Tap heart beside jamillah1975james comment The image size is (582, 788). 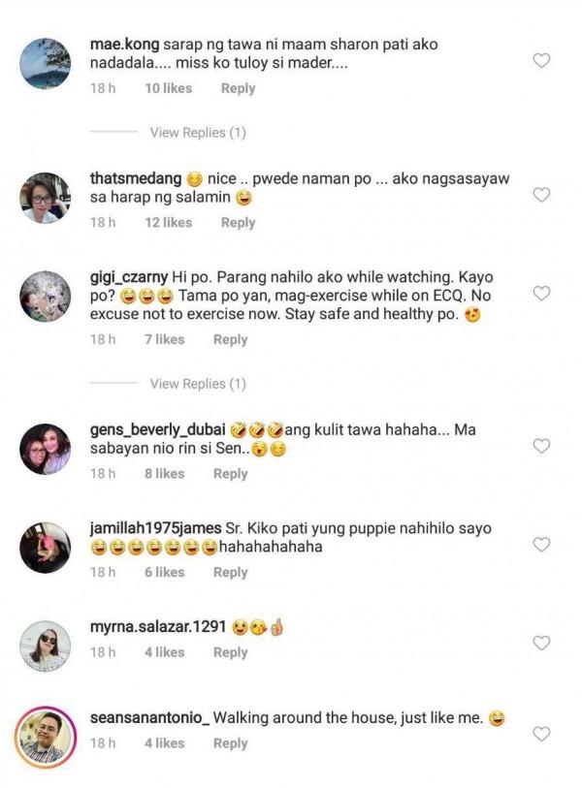coord(542,545)
